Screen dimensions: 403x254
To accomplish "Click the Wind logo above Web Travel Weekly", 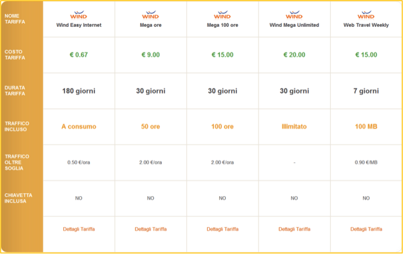I will tap(366, 15).
